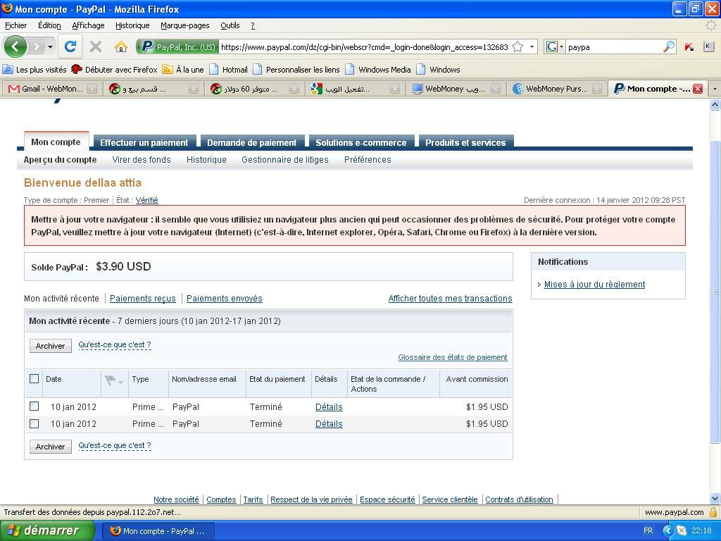Click the browser Back arrow button
The width and height of the screenshot is (721, 541).
pyautogui.click(x=15, y=46)
